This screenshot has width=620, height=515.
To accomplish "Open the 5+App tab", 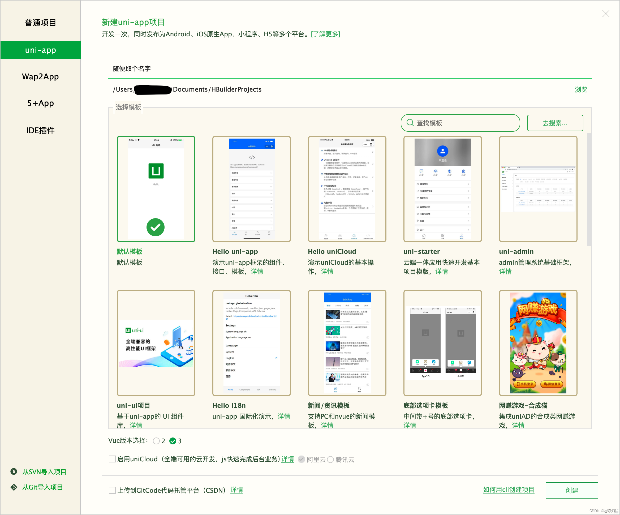I will tap(40, 103).
